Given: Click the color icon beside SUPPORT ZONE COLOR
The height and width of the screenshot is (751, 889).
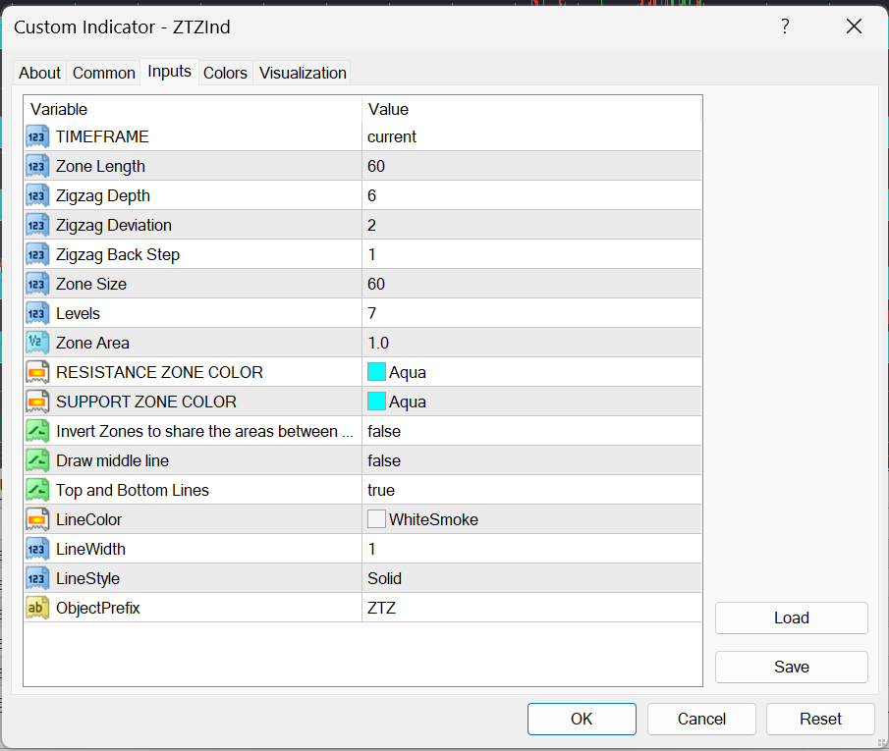Looking at the screenshot, I should (x=37, y=402).
